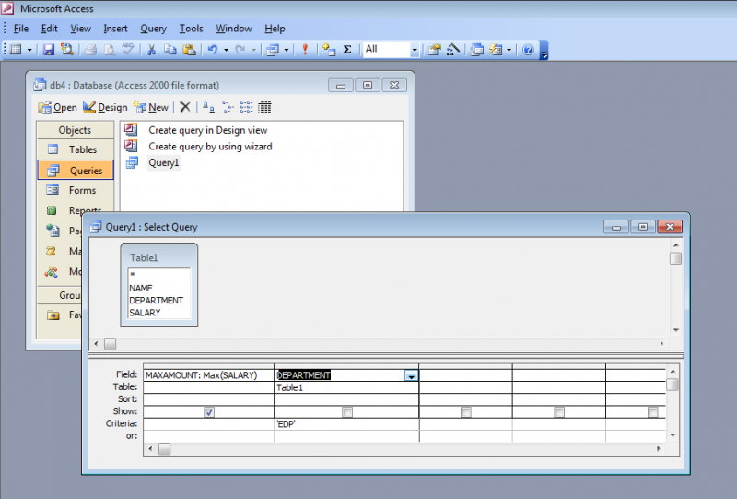This screenshot has height=499, width=737.
Task: Expand the View button dropdown arrow
Action: pos(29,49)
